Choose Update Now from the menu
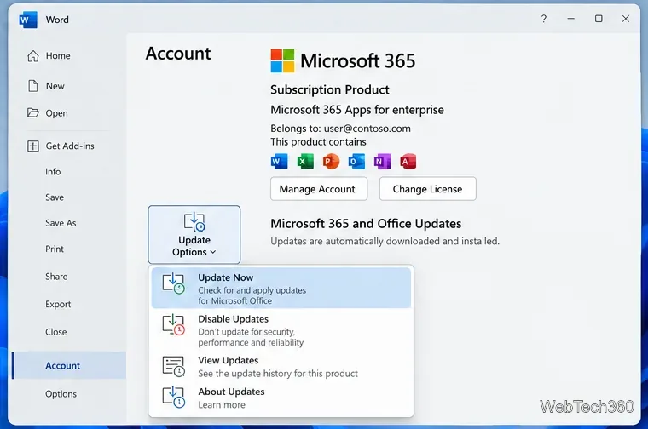The image size is (648, 429). click(281, 288)
